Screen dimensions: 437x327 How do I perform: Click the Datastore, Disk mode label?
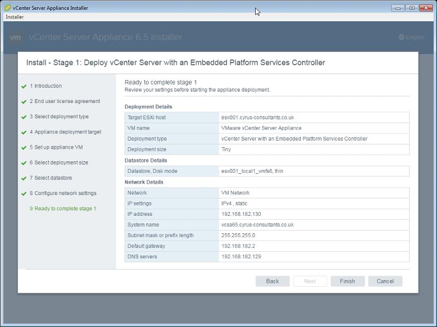pyautogui.click(x=152, y=171)
